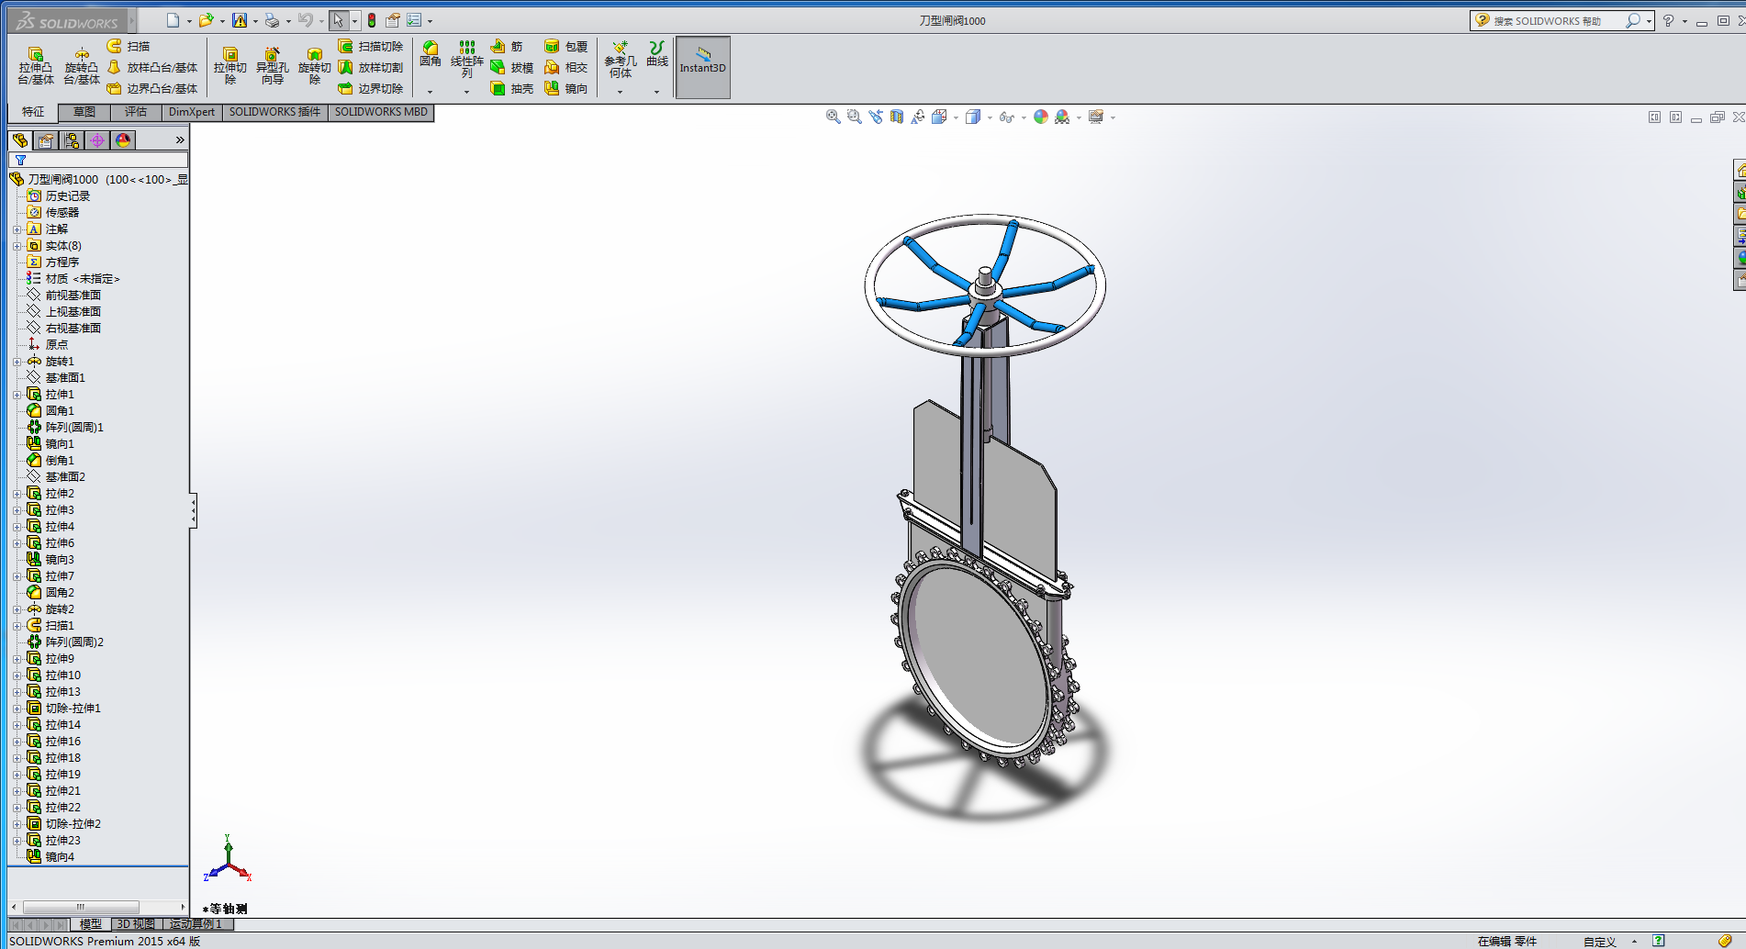The image size is (1746, 949).
Task: Expand the 实体(8) solid bodies folder
Action: 17,246
